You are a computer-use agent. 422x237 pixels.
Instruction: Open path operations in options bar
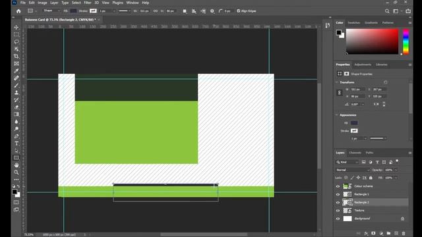pyautogui.click(x=185, y=11)
